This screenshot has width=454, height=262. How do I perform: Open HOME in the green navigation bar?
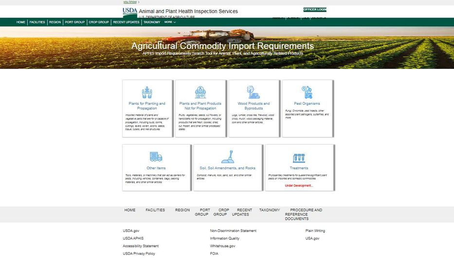click(20, 22)
